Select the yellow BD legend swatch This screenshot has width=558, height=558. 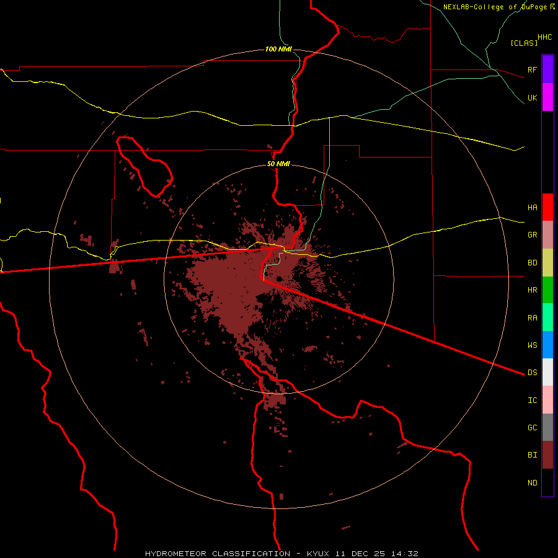[547, 263]
